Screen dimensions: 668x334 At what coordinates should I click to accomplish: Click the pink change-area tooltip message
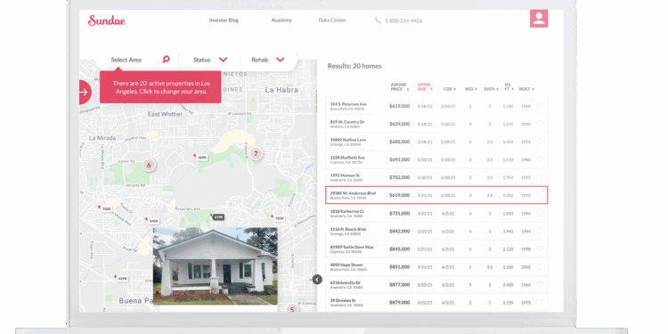pyautogui.click(x=160, y=87)
